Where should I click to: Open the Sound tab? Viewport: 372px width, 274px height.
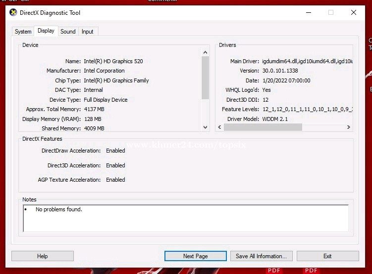[x=68, y=32]
